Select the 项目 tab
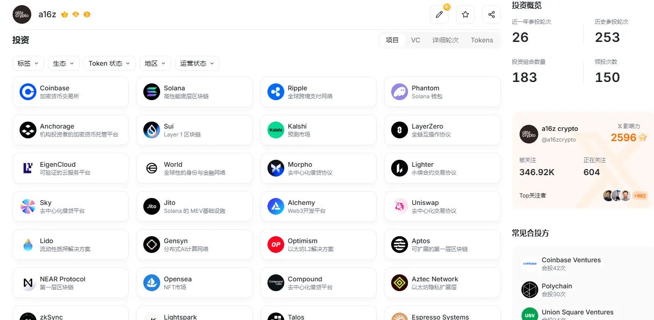654x320 pixels. point(392,40)
